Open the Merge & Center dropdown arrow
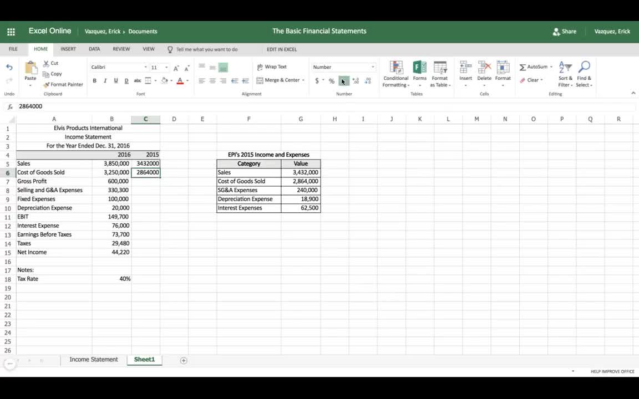The image size is (639, 399). [x=302, y=80]
